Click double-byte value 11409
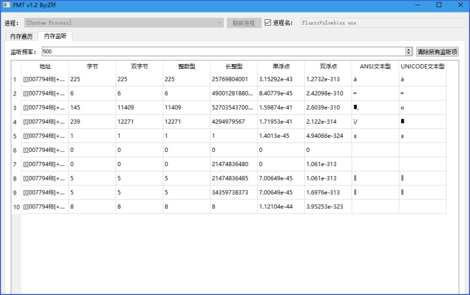 pyautogui.click(x=139, y=108)
